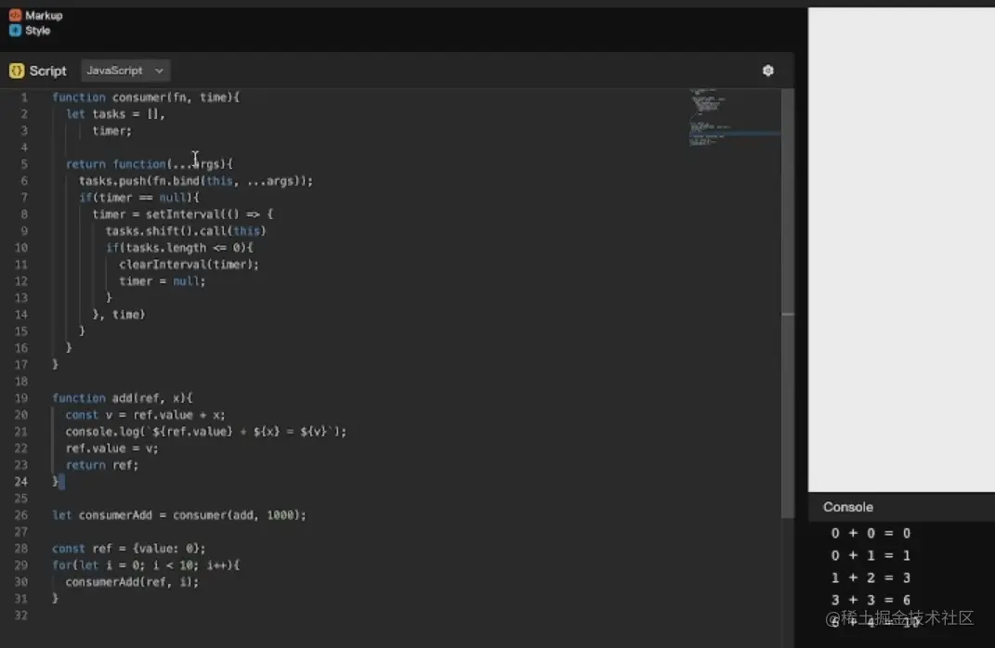The image size is (995, 648).
Task: Switch to the Markup panel label
Action: tap(44, 15)
